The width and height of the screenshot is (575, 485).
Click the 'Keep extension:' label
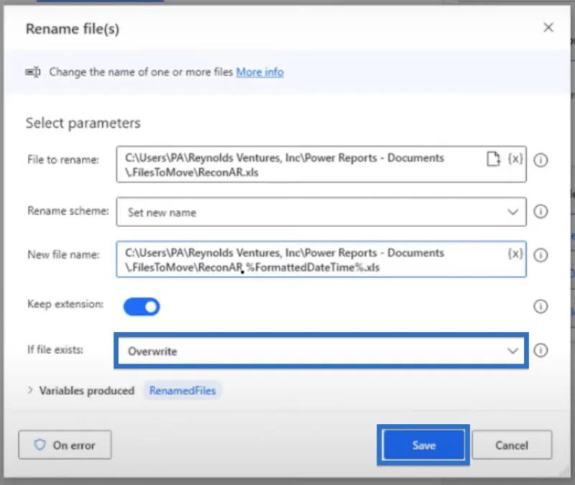65,304
